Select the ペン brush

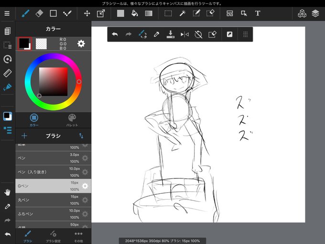pyautogui.click(x=53, y=158)
